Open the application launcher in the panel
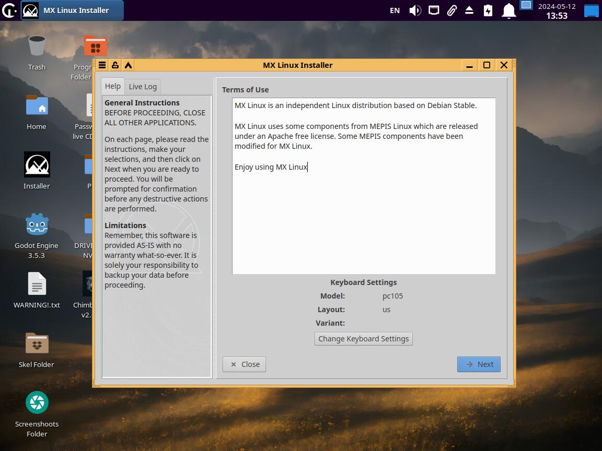Screen dimensions: 602x451 click(9, 10)
